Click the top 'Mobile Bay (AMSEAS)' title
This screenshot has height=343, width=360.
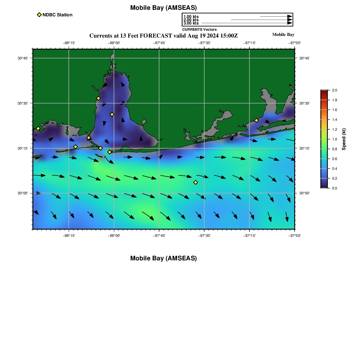coord(163,8)
